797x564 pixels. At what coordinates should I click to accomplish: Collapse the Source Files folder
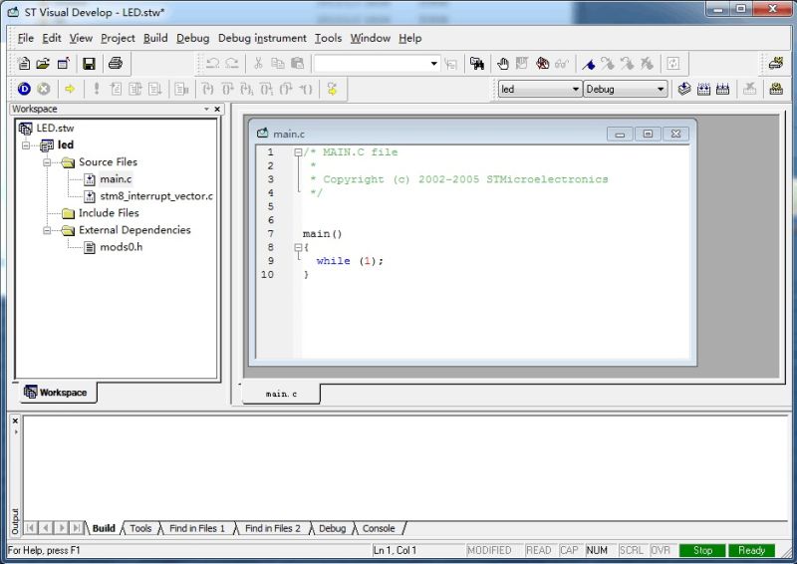point(47,162)
